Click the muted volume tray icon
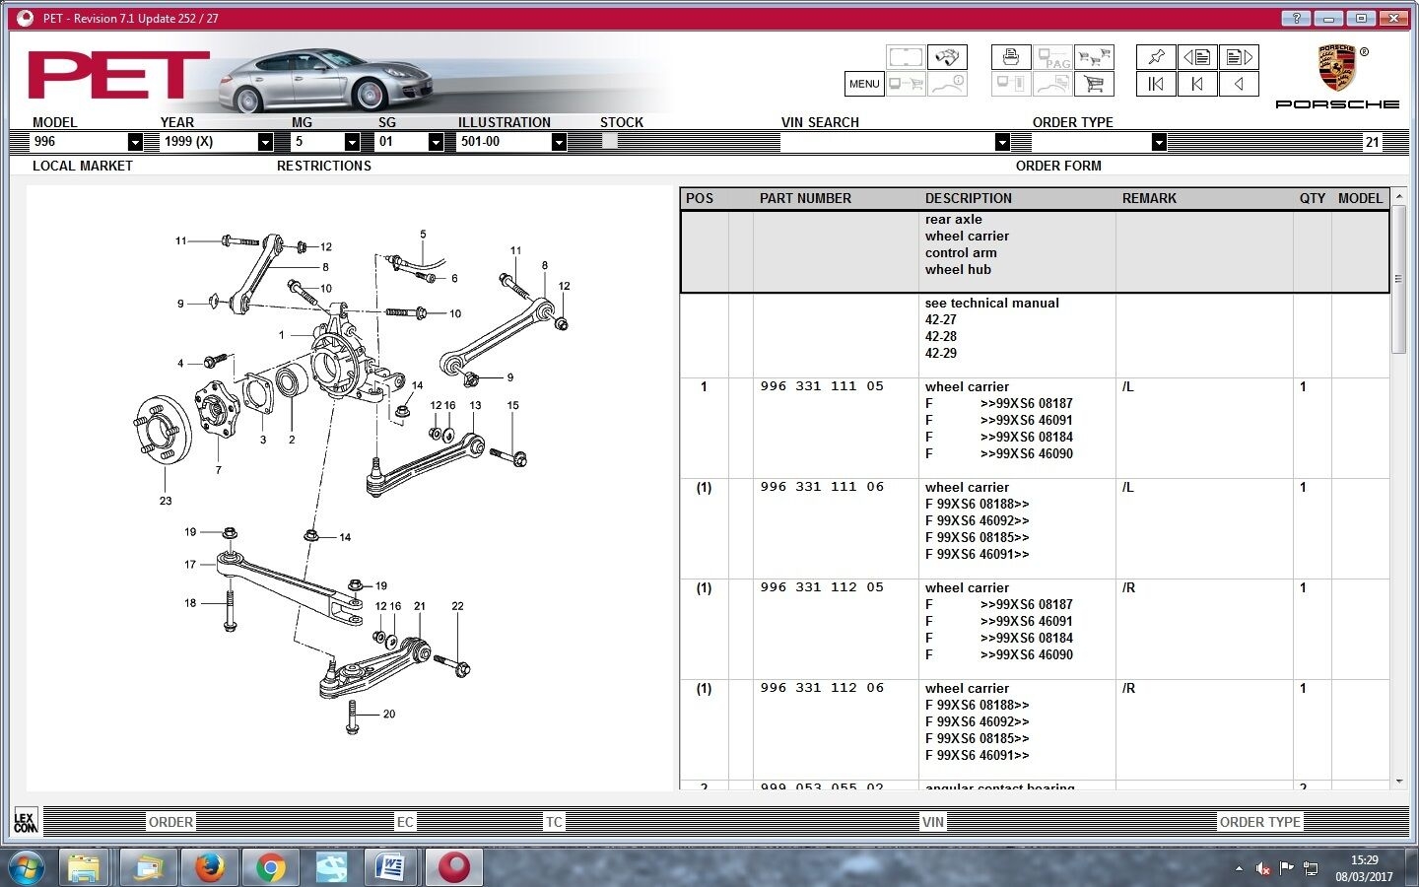 1263,868
